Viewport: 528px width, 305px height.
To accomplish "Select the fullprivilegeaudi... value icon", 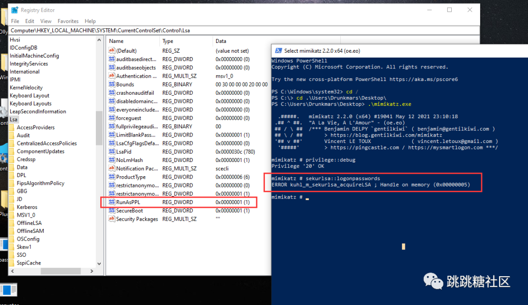I will [x=111, y=126].
